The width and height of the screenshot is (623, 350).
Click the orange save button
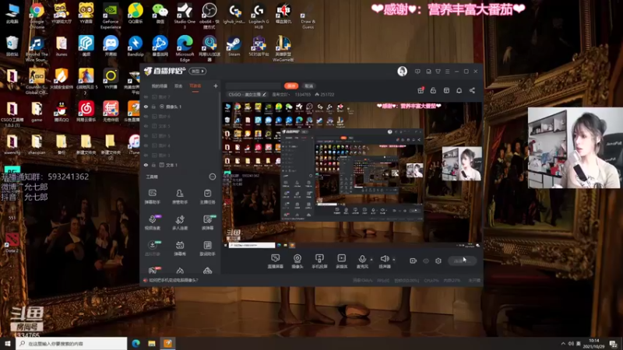click(291, 86)
